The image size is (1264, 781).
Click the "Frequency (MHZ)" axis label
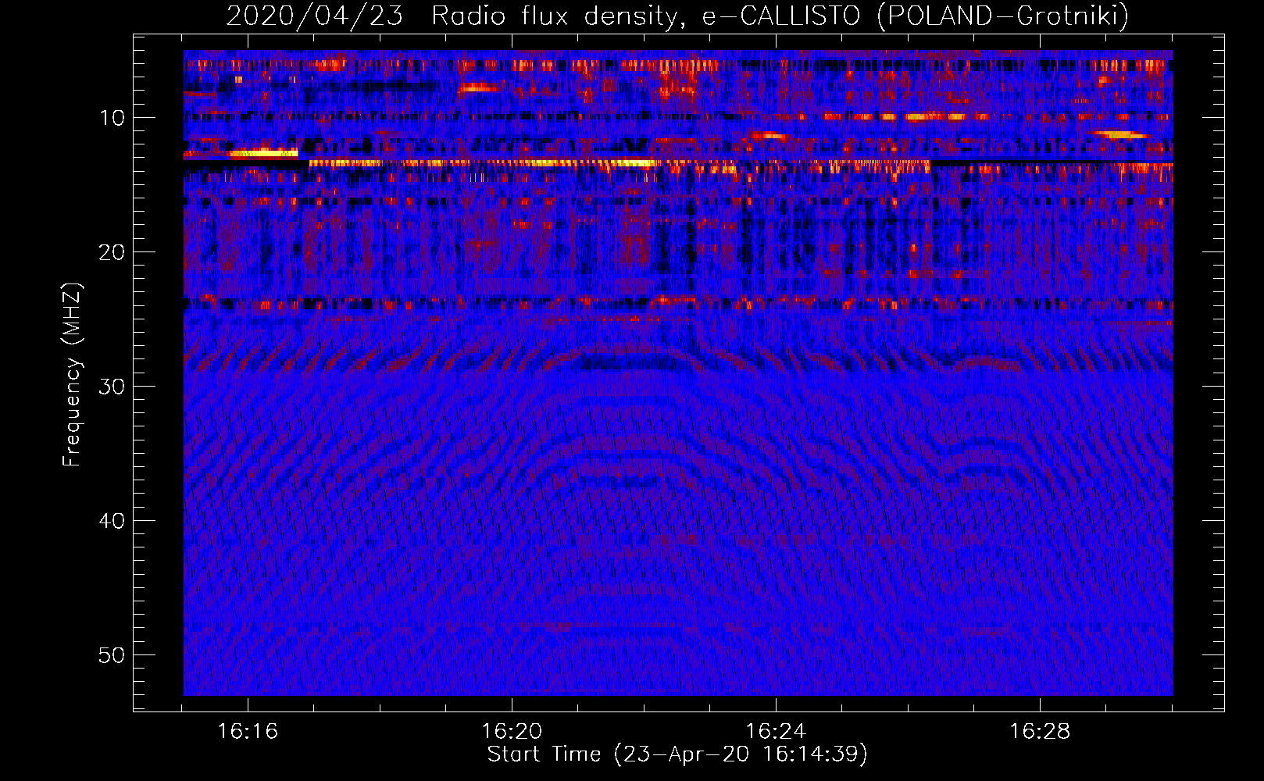tap(72, 374)
